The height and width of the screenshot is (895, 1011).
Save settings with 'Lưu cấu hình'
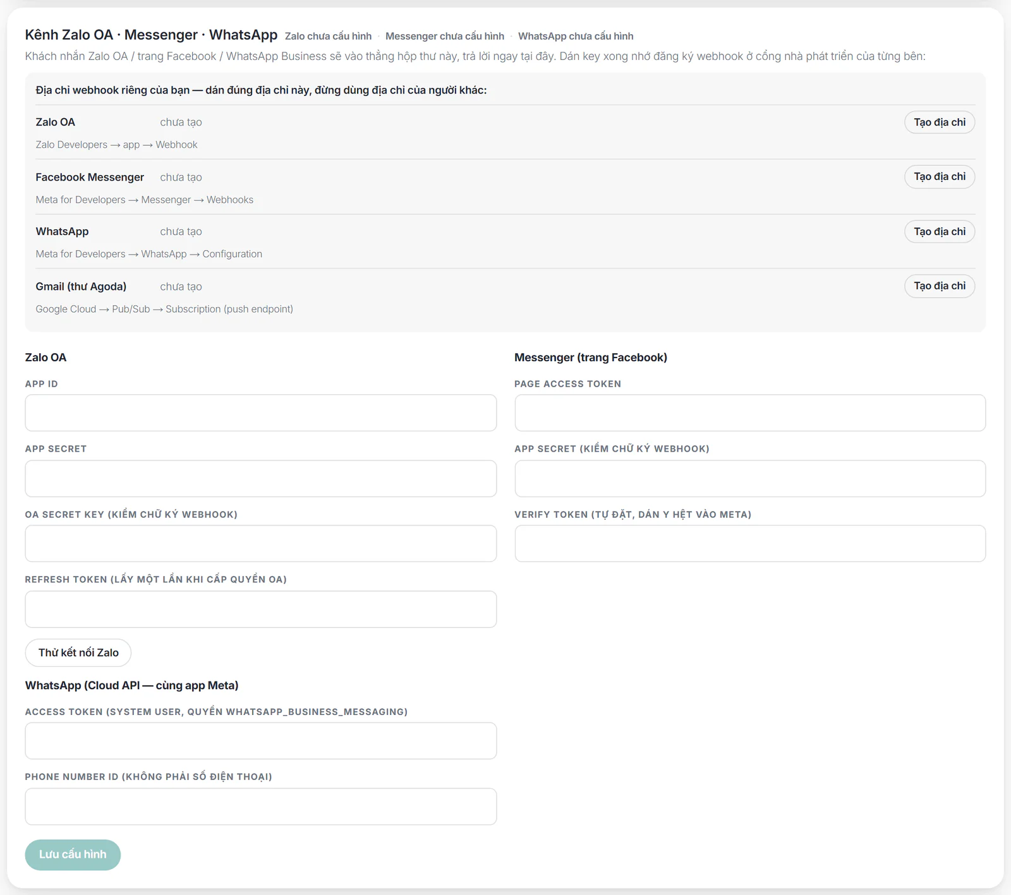[73, 855]
